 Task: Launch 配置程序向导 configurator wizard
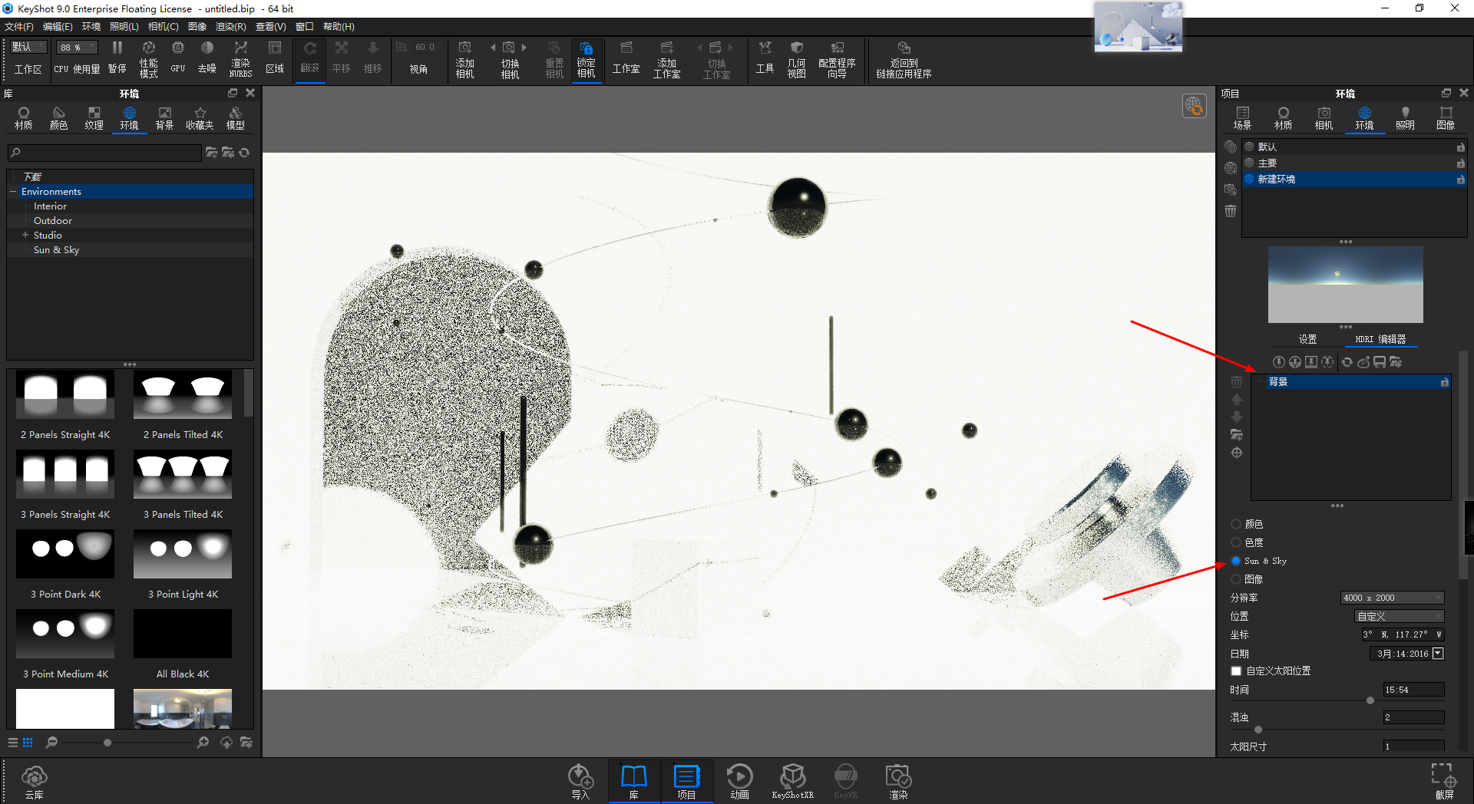click(x=837, y=58)
